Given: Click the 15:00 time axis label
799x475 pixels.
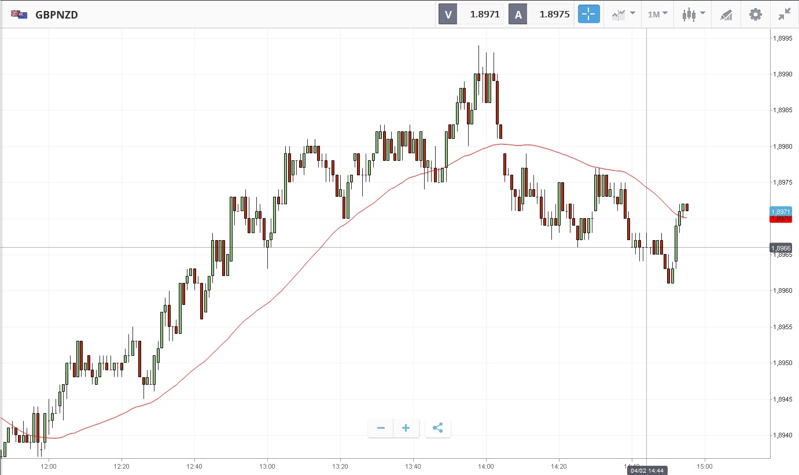Looking at the screenshot, I should click(x=704, y=465).
